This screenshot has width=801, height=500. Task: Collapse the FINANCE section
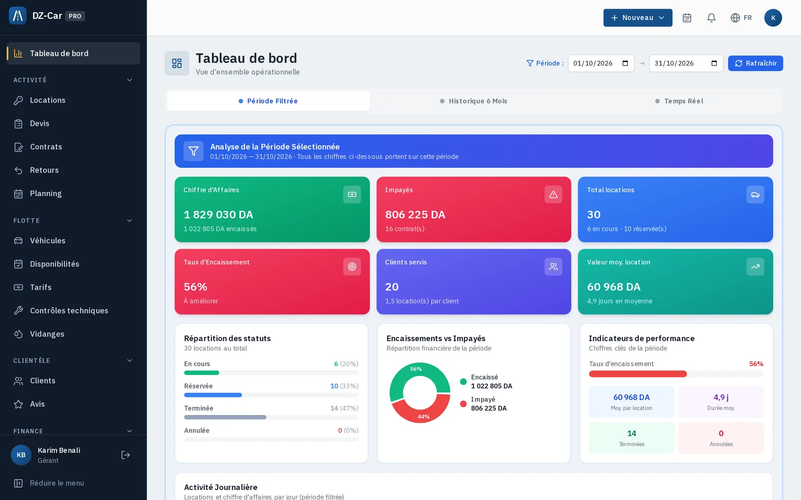click(73, 431)
